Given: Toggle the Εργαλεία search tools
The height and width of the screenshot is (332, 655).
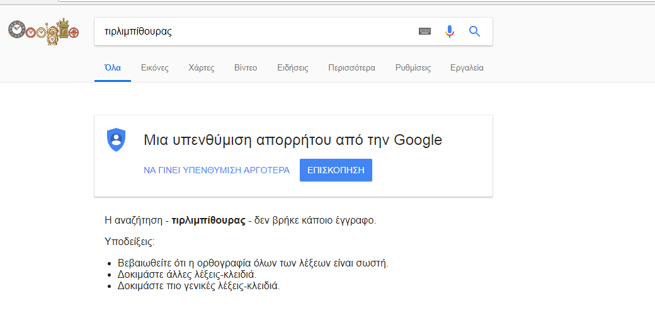Looking at the screenshot, I should pyautogui.click(x=467, y=68).
